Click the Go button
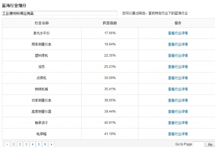 click(x=210, y=145)
